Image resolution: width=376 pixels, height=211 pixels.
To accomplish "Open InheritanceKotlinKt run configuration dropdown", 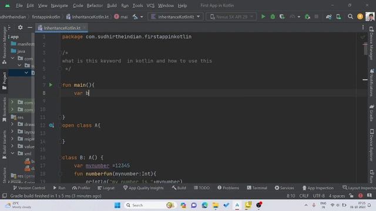I will (176, 17).
